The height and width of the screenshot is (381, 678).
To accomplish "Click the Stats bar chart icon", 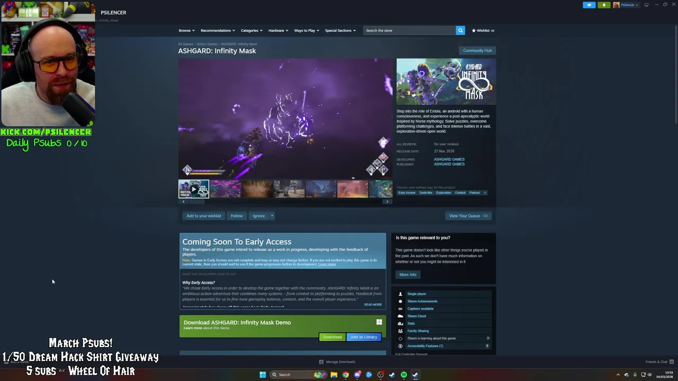I will coord(400,323).
